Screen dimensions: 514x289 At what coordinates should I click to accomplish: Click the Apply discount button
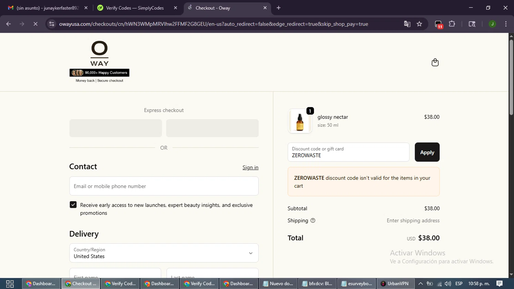(x=427, y=152)
